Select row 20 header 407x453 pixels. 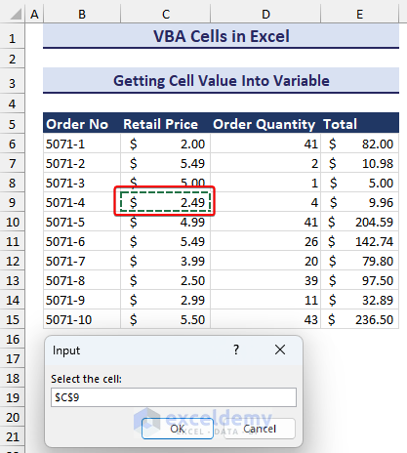[12, 417]
